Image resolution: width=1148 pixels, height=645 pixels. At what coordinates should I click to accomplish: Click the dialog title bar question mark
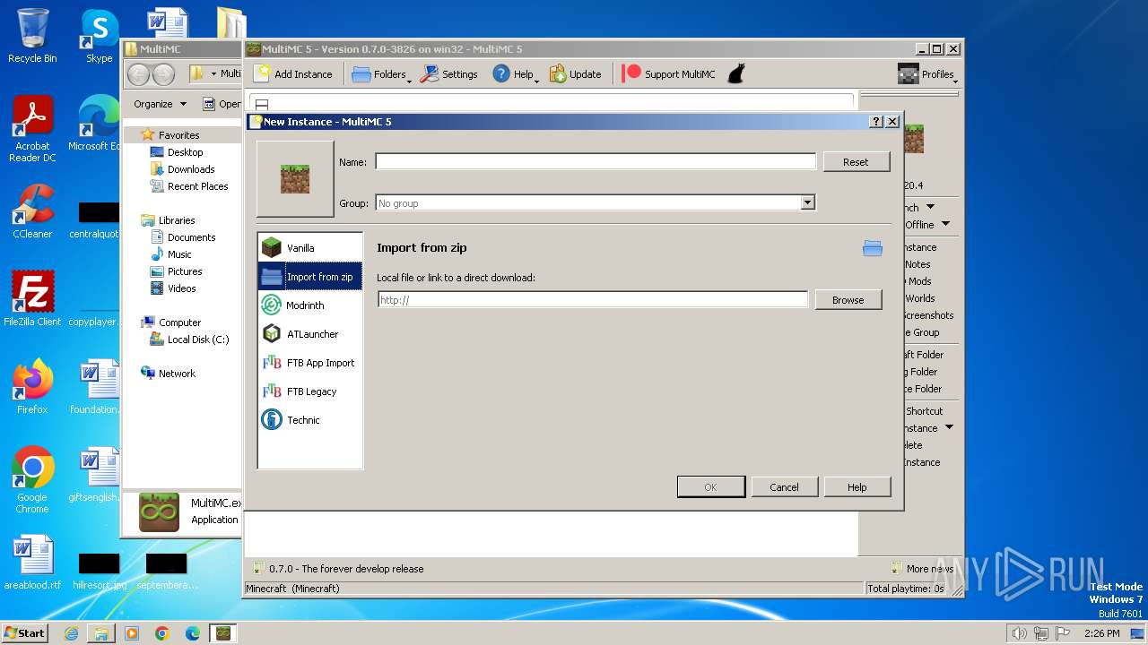click(x=876, y=122)
